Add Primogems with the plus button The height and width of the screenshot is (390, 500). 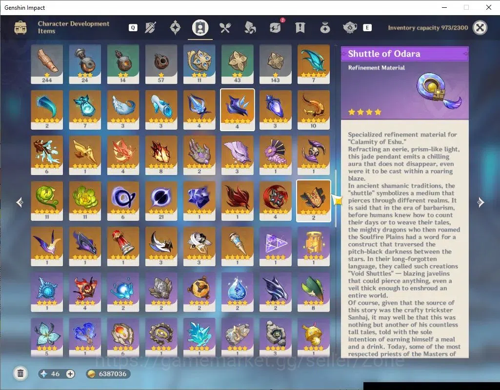(x=70, y=374)
